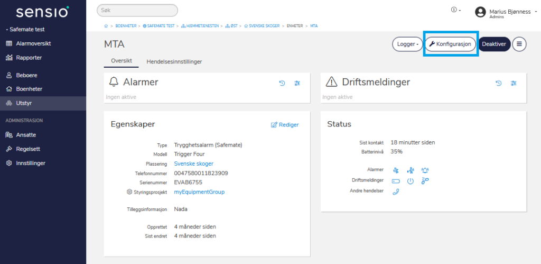Viewport: 541px width, 264px height.
Task: Open the hamburger menu next to Deaktiver
Action: (x=519, y=44)
